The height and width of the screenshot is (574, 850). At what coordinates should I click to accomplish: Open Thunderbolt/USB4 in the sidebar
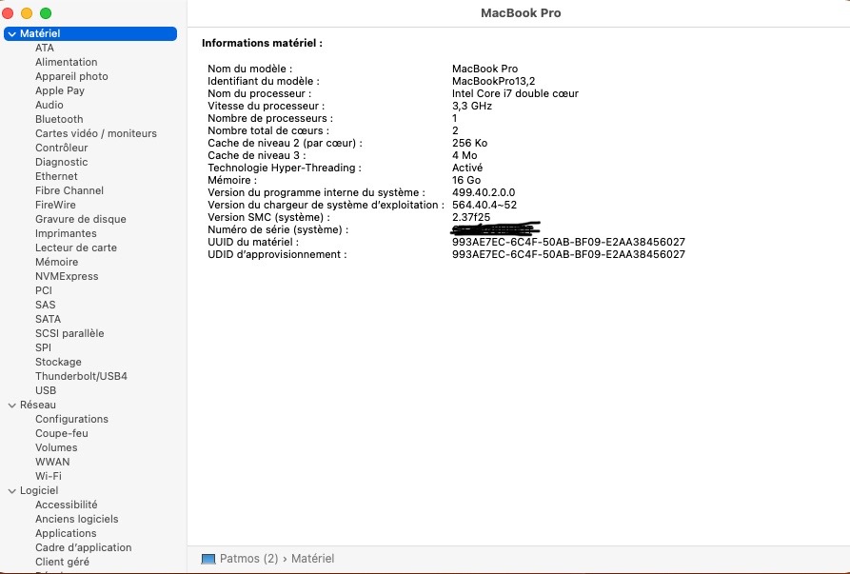coord(81,376)
